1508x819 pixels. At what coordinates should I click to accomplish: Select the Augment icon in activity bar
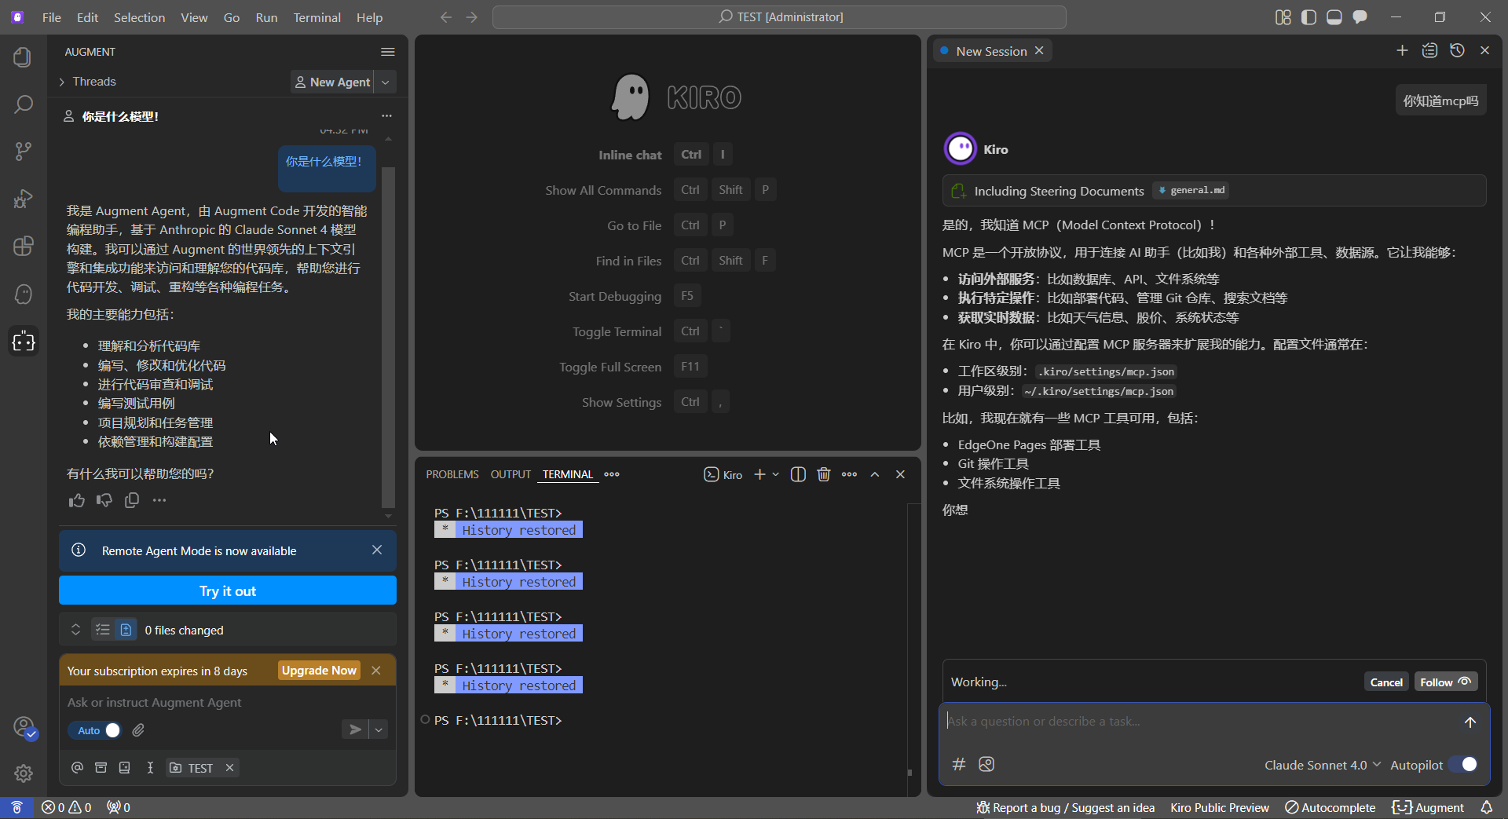23,341
